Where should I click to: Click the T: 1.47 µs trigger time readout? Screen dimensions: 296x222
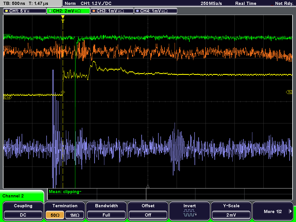38,3
